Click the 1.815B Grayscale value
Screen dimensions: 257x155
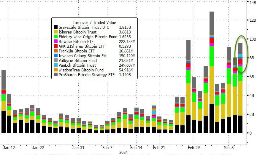point(125,27)
